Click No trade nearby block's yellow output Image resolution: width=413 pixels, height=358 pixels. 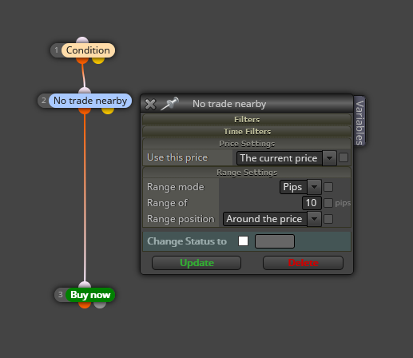(108, 111)
